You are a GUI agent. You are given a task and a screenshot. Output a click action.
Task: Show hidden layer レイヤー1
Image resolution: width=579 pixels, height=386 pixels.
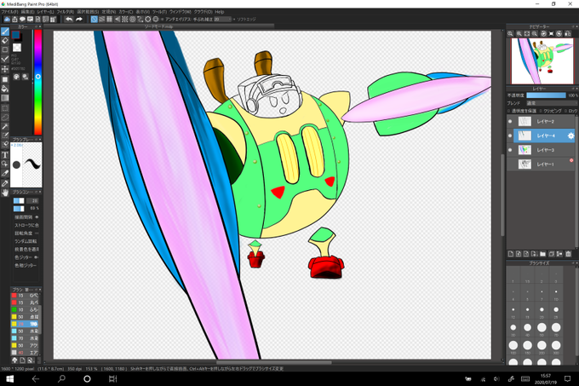(510, 164)
